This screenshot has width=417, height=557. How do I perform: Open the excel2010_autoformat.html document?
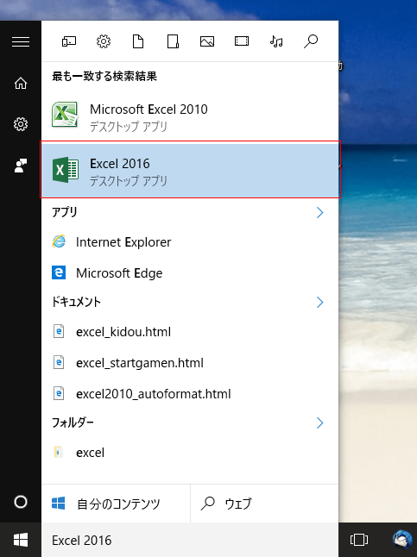coord(190,393)
